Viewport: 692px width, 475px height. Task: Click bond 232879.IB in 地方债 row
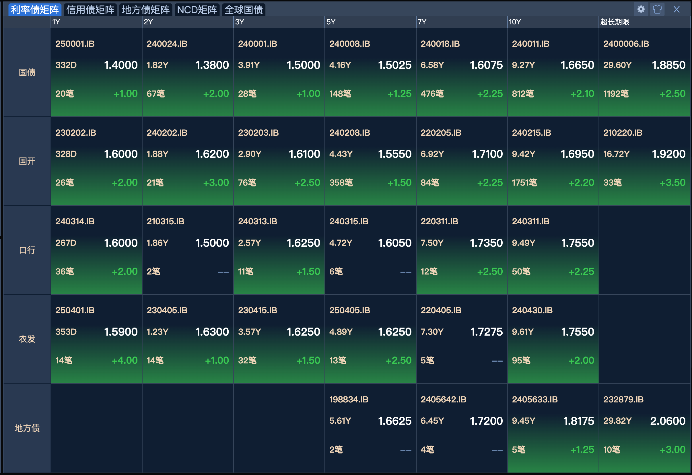tap(645, 427)
